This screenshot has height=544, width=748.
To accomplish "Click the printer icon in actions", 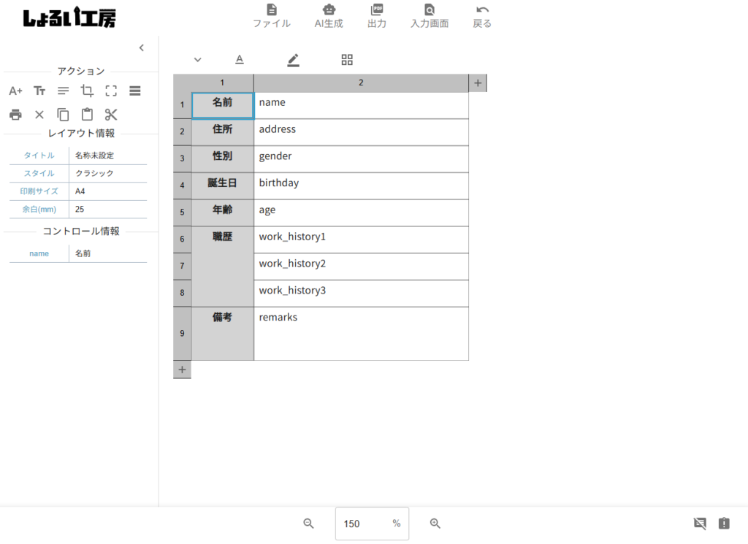I will 15,115.
